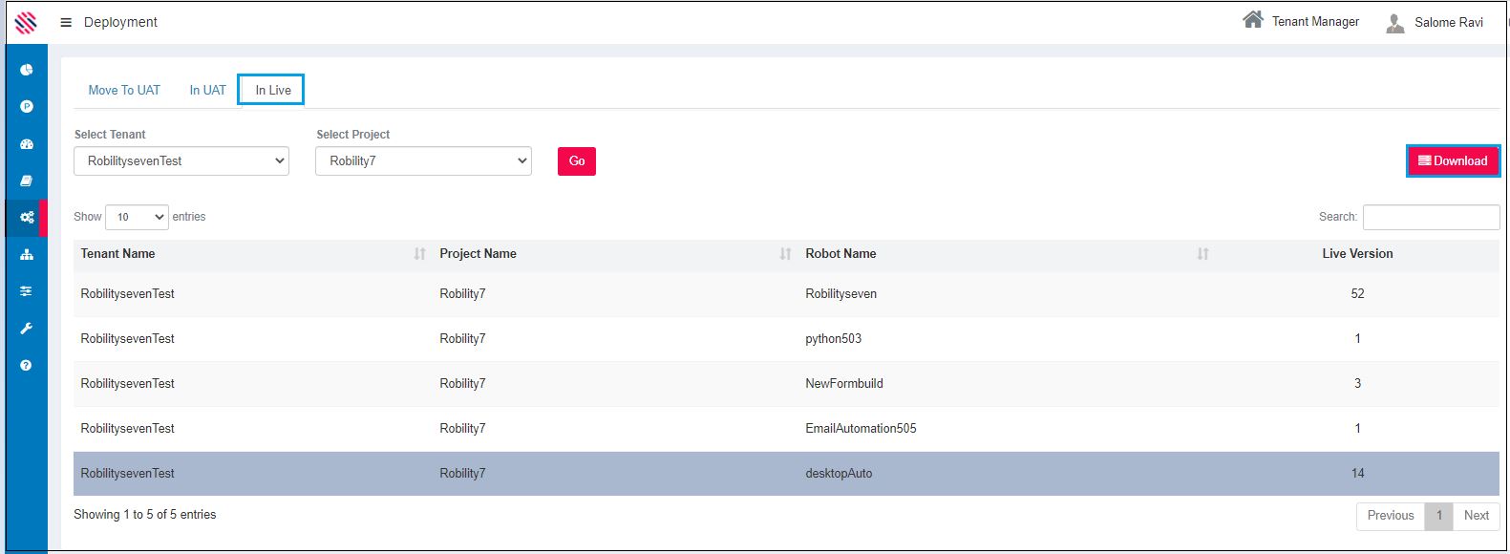Select the gears deployment icon

tap(27, 218)
